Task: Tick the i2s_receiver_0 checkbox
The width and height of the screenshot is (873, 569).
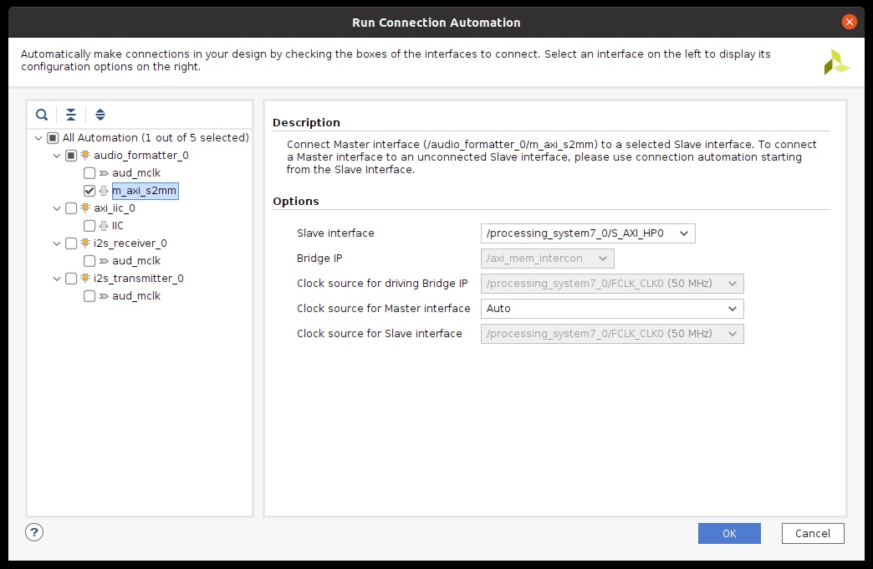Action: 71,243
